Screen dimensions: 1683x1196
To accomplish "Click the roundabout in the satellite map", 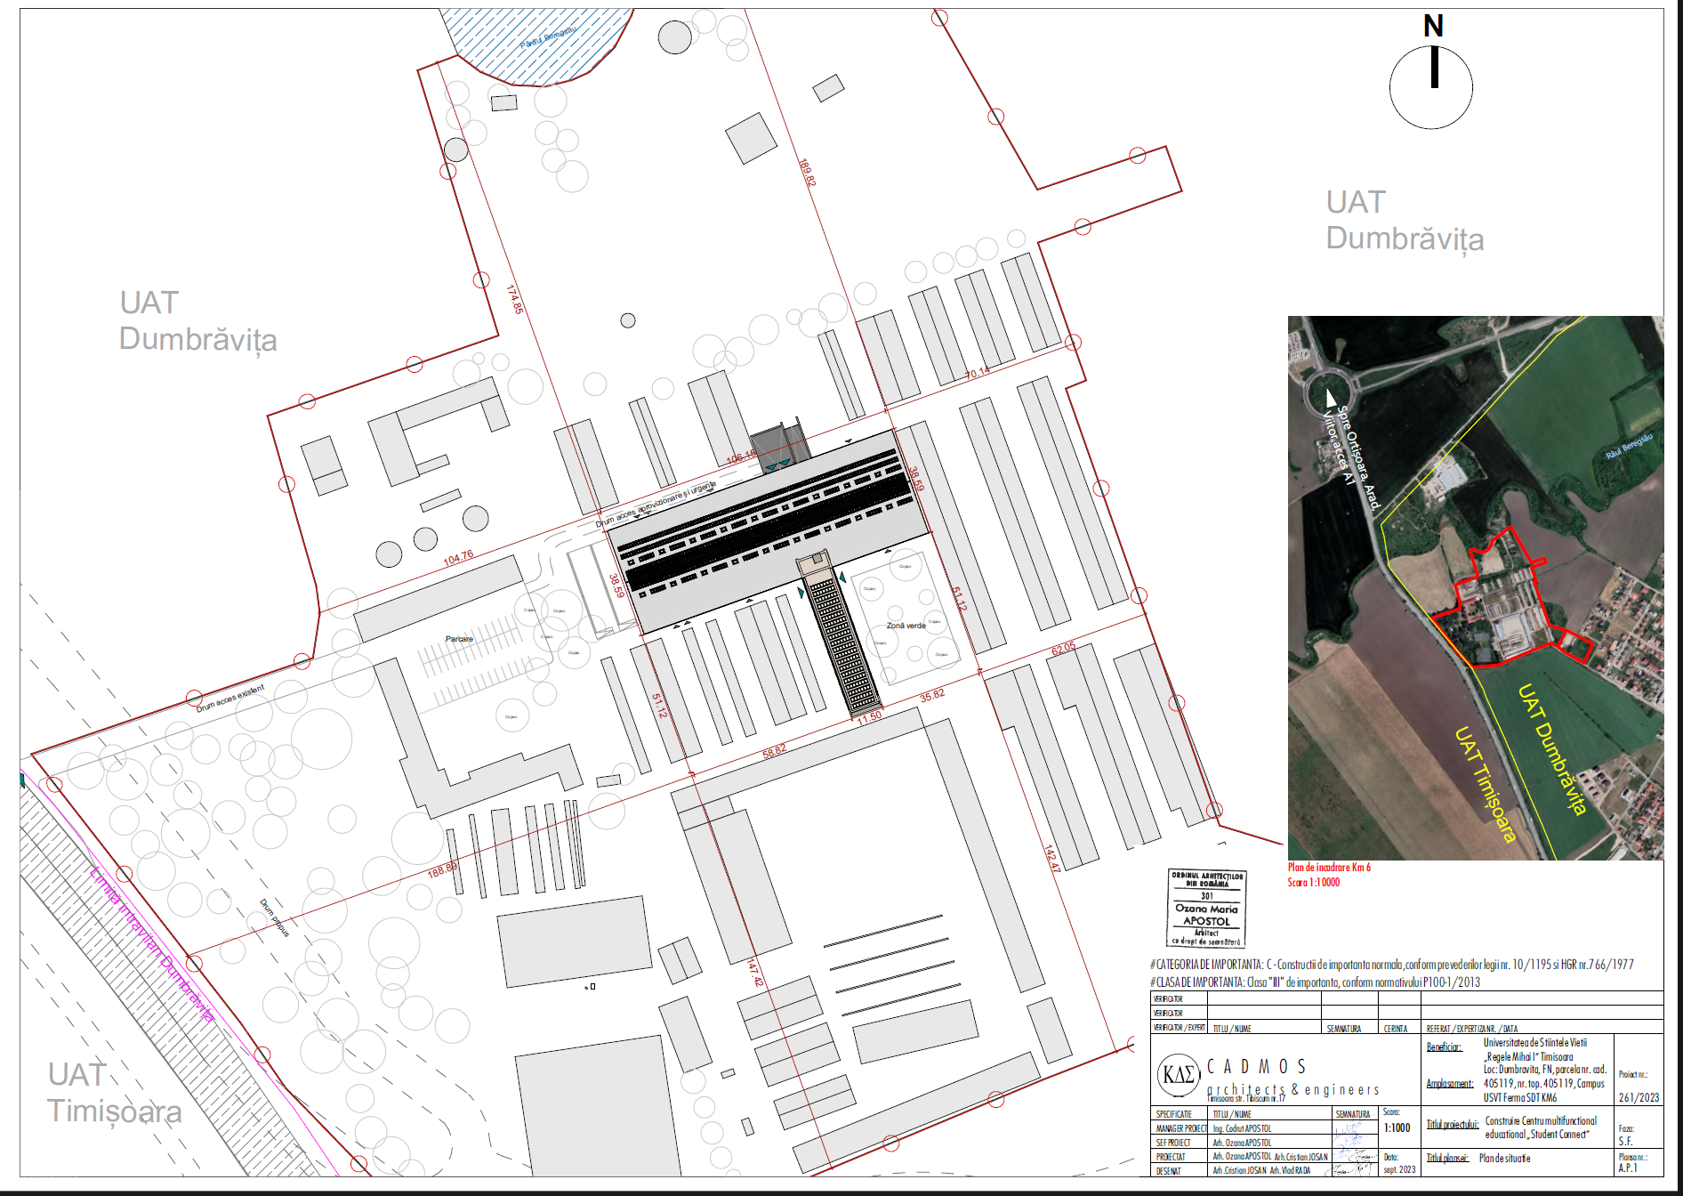I will tap(1329, 390).
